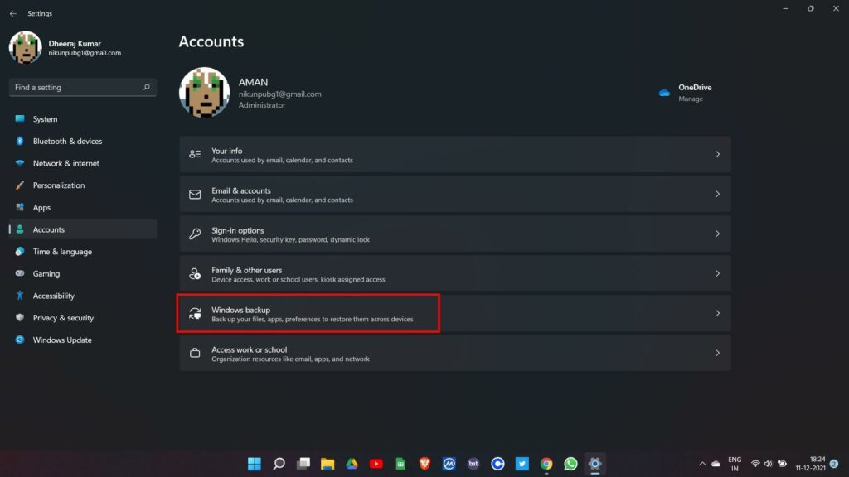Viewport: 849px width, 477px height.
Task: Launch YouTube from the taskbar
Action: (376, 464)
